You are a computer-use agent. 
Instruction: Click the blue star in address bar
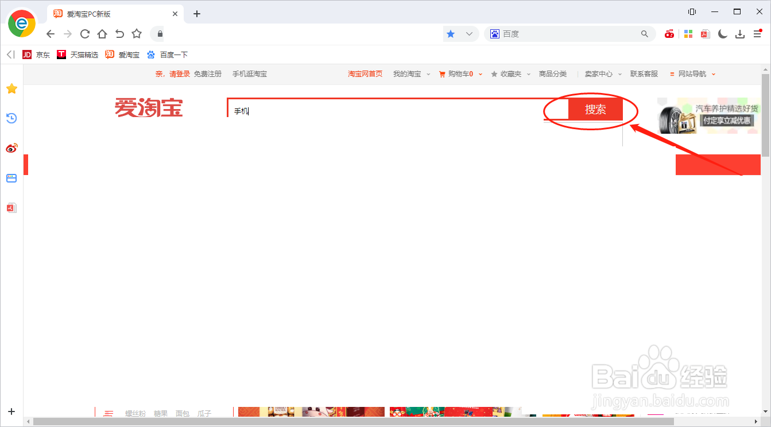click(451, 34)
